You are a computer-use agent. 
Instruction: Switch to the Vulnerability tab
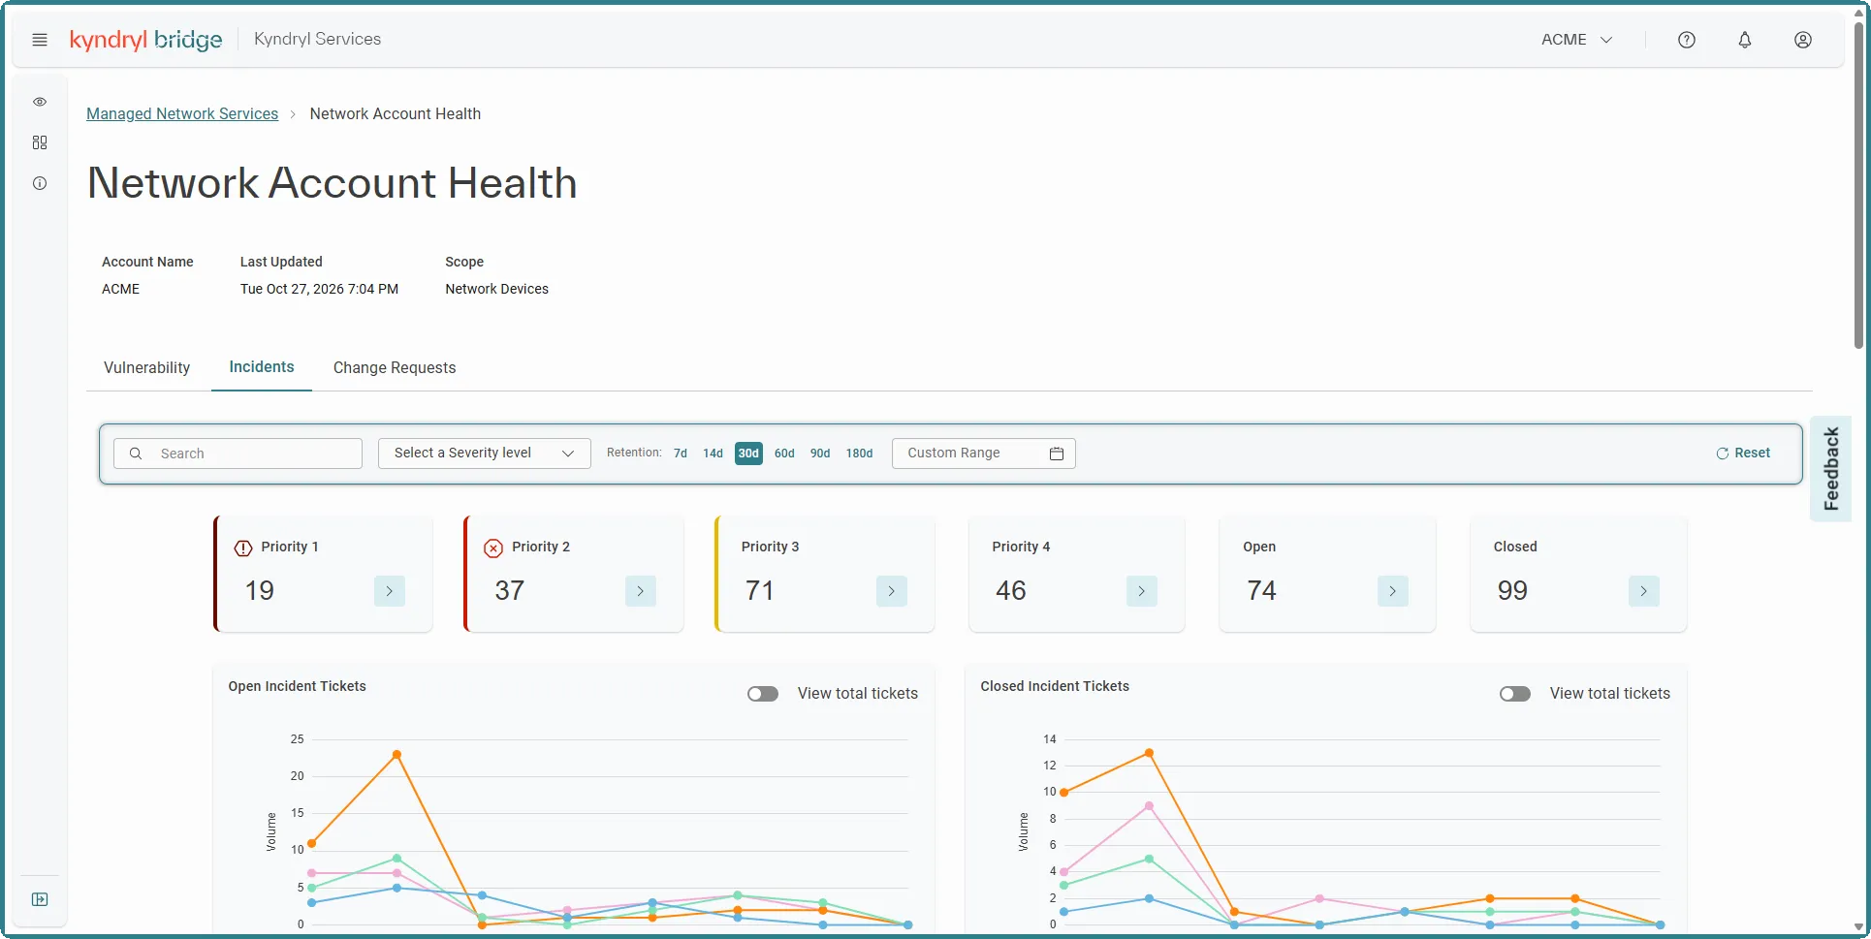[147, 368]
